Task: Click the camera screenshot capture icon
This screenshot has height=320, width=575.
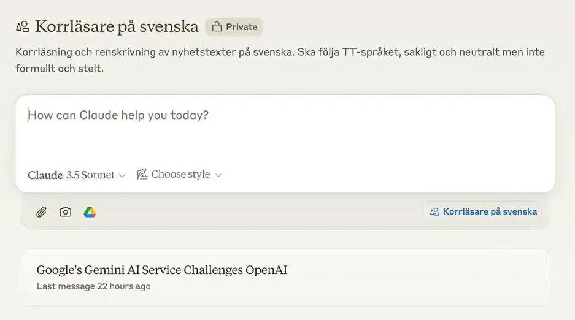Action: point(66,212)
